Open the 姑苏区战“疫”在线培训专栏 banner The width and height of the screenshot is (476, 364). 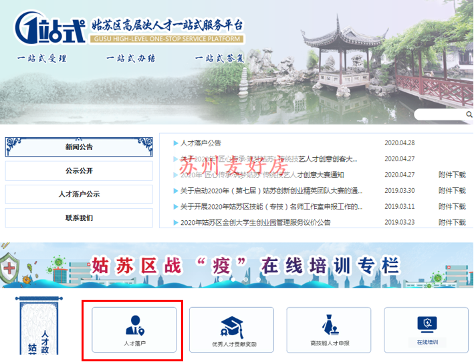[x=237, y=266]
